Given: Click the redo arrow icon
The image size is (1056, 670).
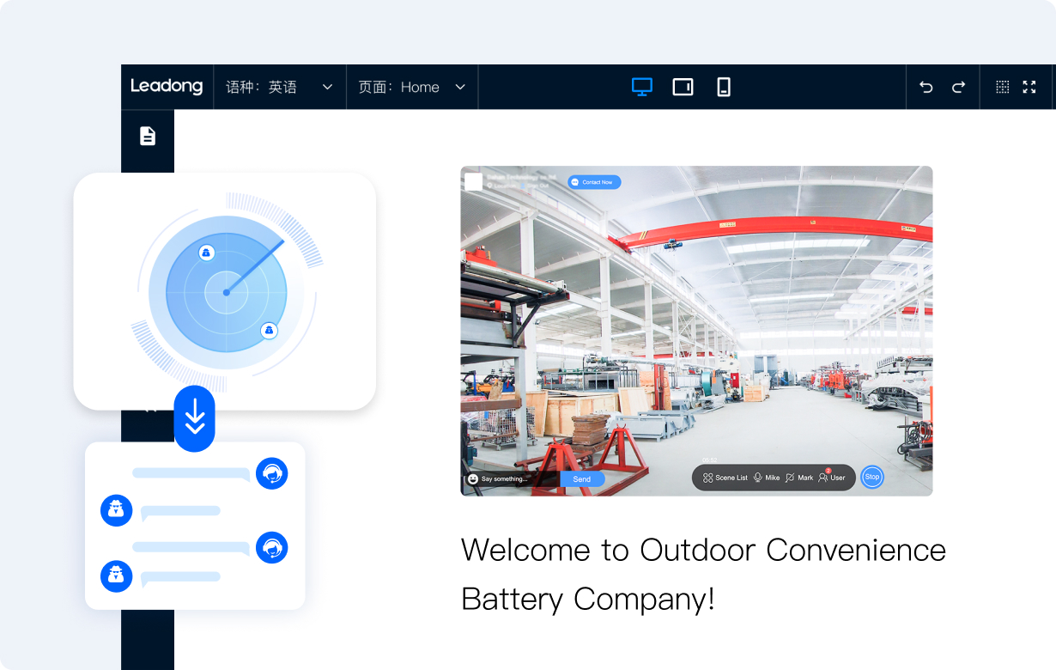Looking at the screenshot, I should tap(959, 87).
